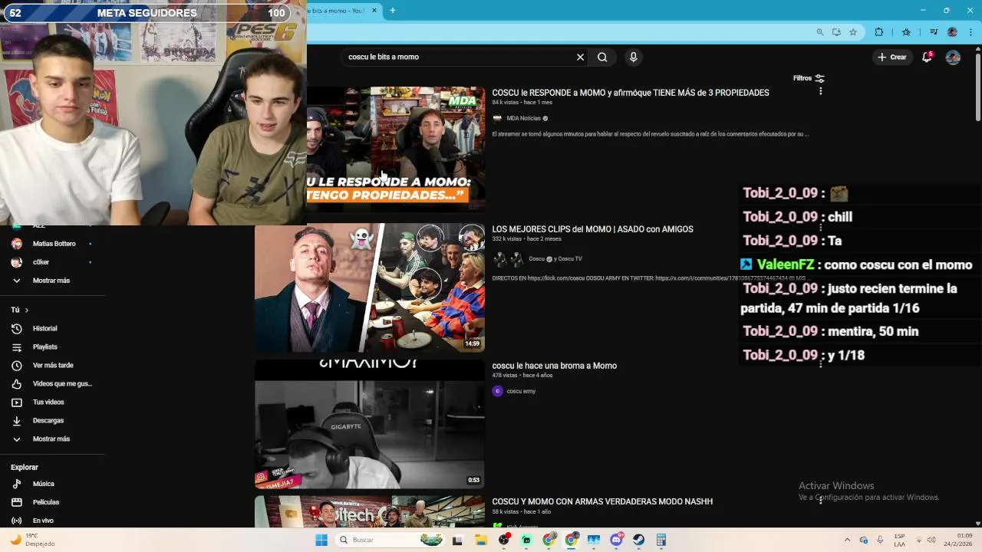Open coscu army channel link

tap(521, 391)
